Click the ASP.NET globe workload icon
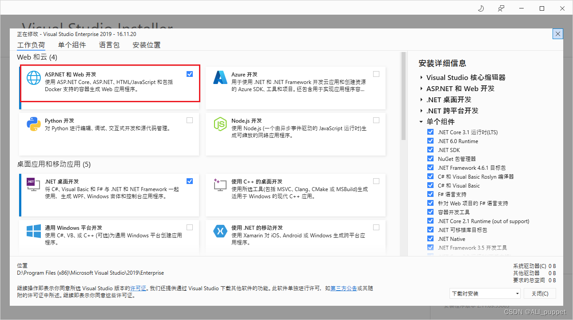This screenshot has height=320, width=573. tap(34, 78)
